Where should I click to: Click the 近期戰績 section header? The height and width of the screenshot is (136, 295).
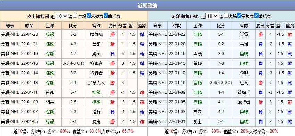point(147,6)
